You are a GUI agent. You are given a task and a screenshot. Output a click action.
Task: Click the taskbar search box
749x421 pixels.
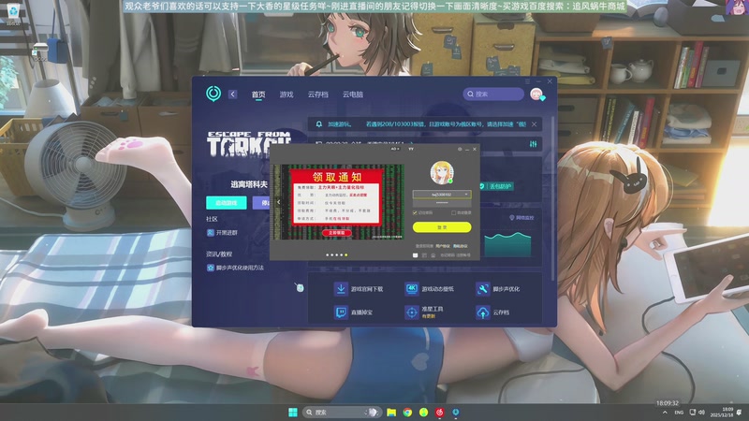tap(342, 412)
